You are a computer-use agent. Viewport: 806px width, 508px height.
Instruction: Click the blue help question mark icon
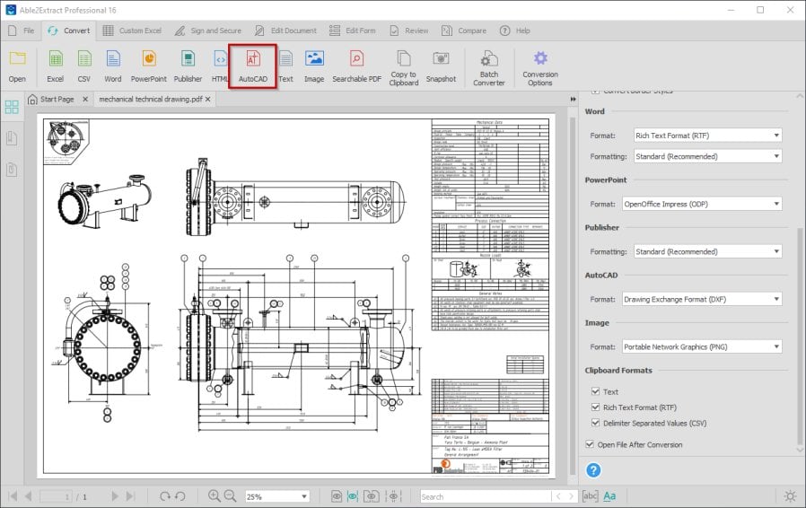(593, 469)
